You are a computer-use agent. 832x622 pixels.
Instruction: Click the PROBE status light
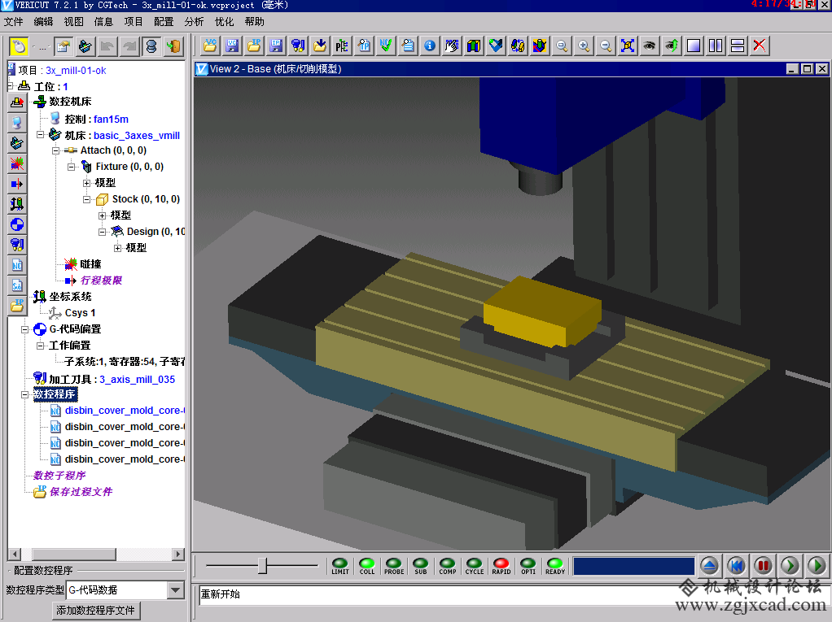pos(394,566)
